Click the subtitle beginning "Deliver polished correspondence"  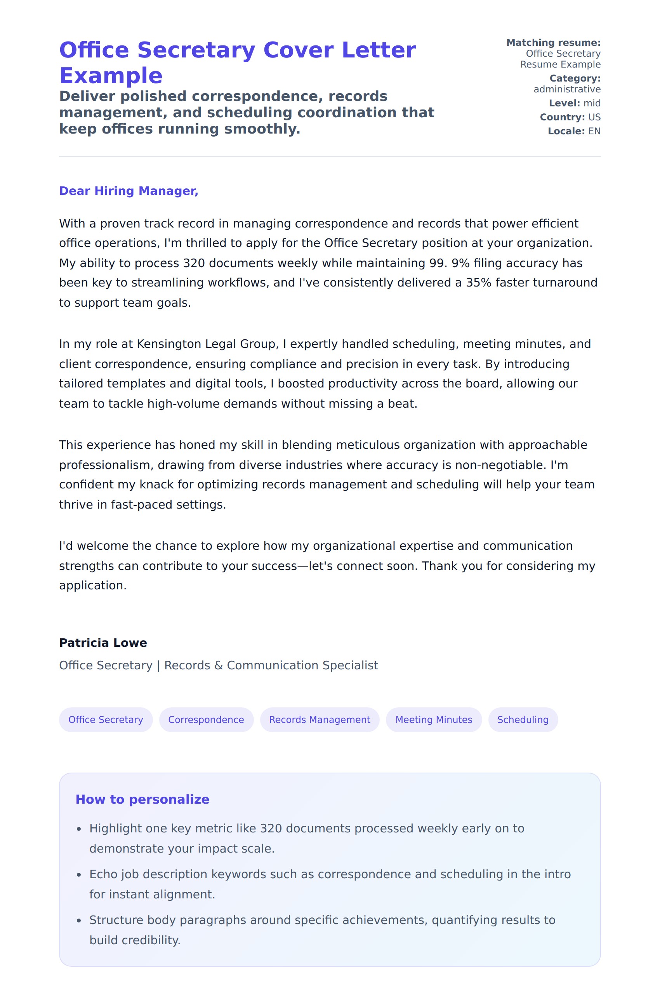(247, 112)
